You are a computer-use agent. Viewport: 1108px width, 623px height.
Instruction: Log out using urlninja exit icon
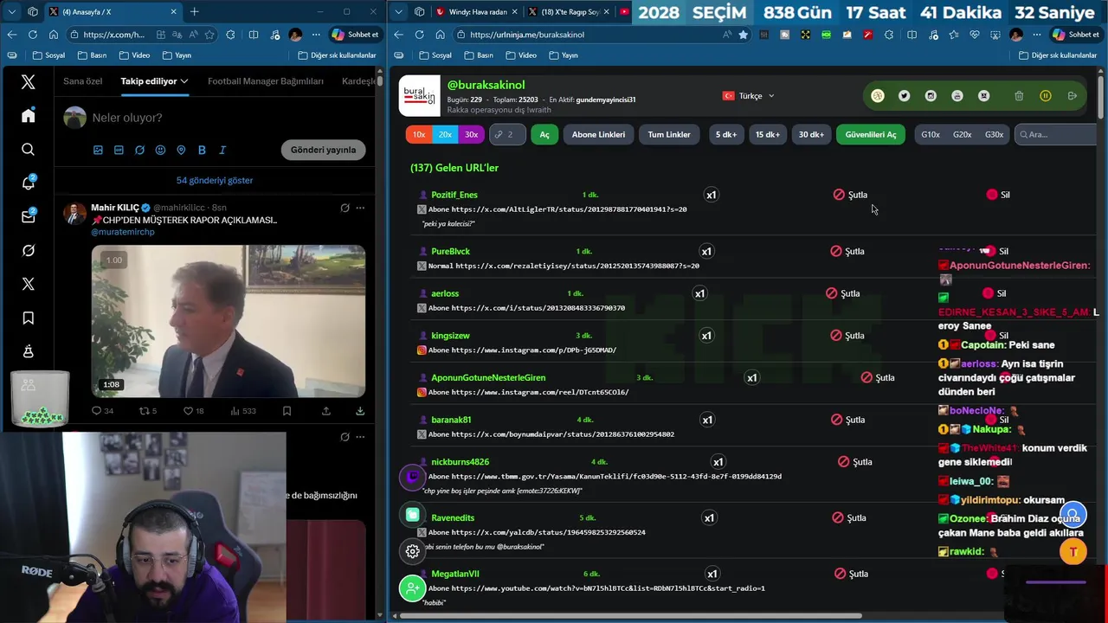pyautogui.click(x=1073, y=96)
